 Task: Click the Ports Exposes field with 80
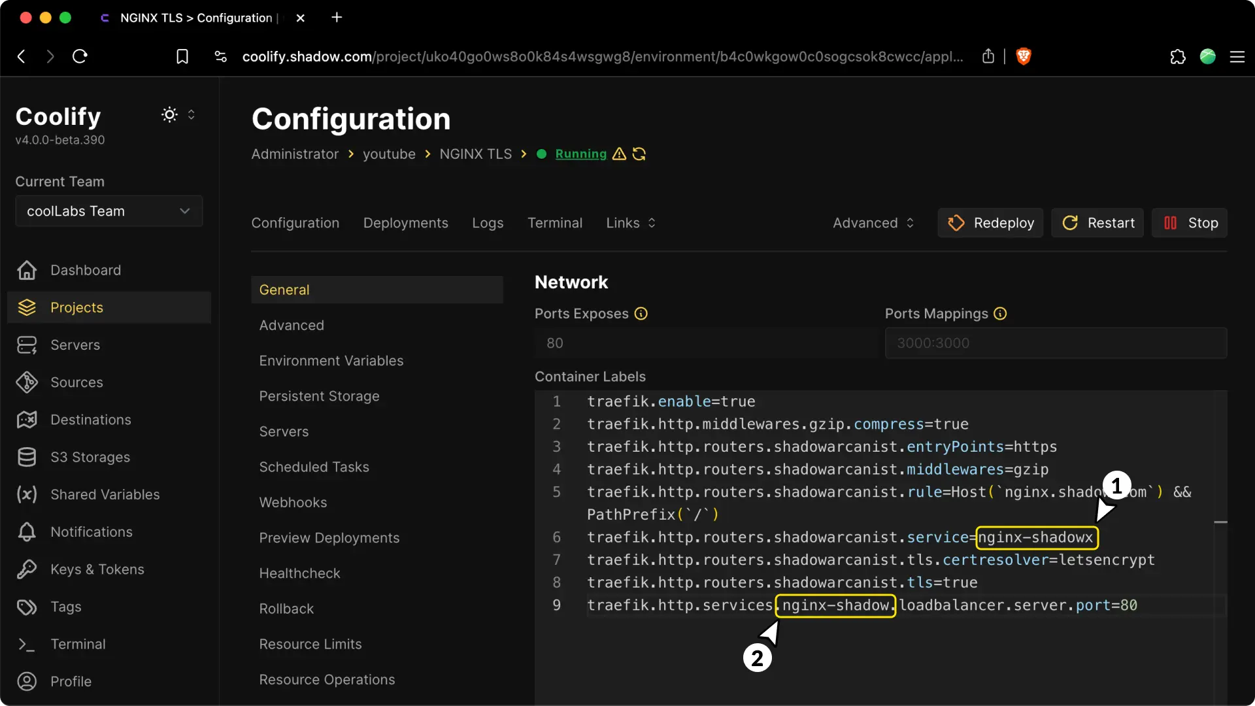pos(706,343)
